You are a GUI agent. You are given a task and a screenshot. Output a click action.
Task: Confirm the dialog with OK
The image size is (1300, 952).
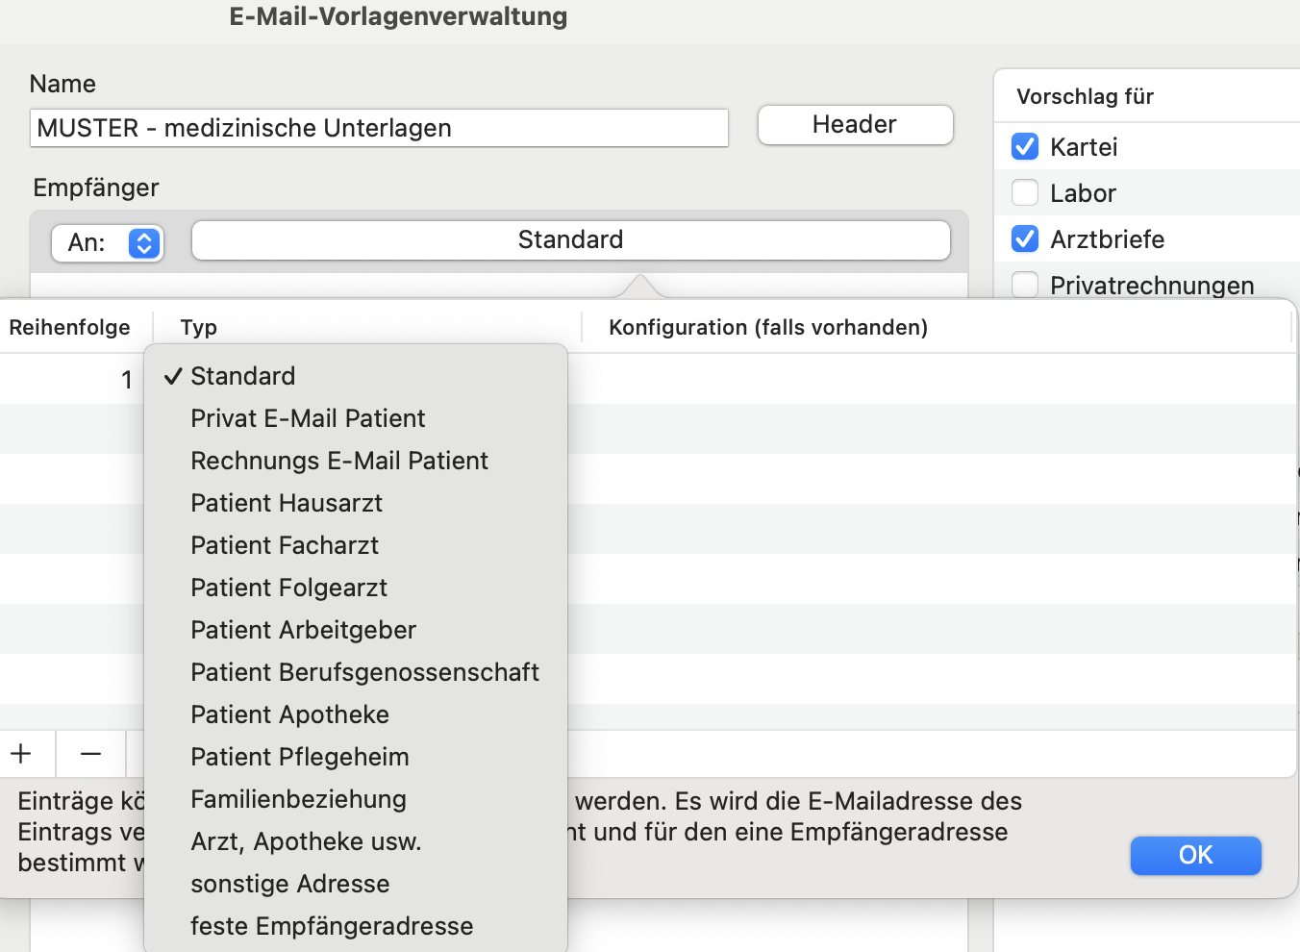click(x=1195, y=855)
